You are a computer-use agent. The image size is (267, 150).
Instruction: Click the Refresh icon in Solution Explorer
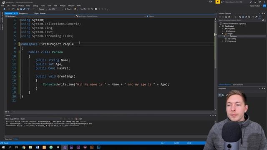tap(243, 17)
